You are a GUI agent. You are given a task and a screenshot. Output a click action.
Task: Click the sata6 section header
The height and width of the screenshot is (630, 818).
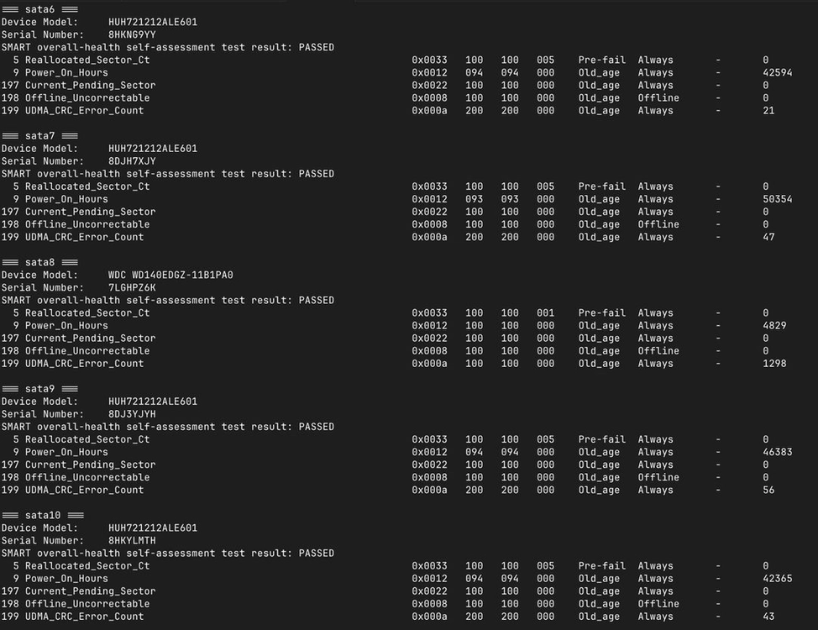pyautogui.click(x=39, y=9)
